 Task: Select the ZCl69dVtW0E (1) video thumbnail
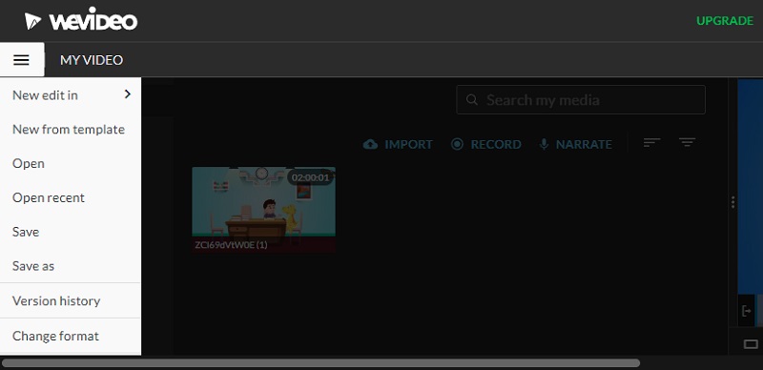pos(263,210)
